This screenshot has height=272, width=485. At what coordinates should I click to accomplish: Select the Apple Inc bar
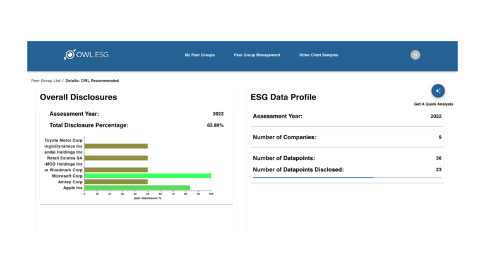pyautogui.click(x=136, y=188)
